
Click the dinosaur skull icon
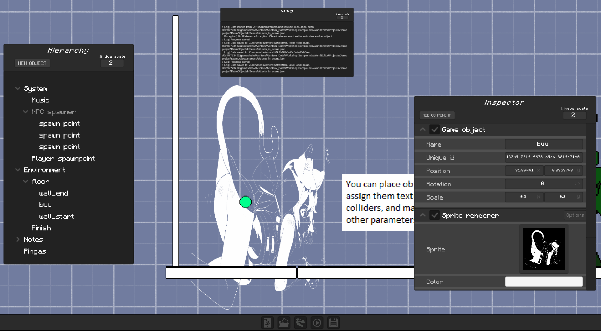300,323
